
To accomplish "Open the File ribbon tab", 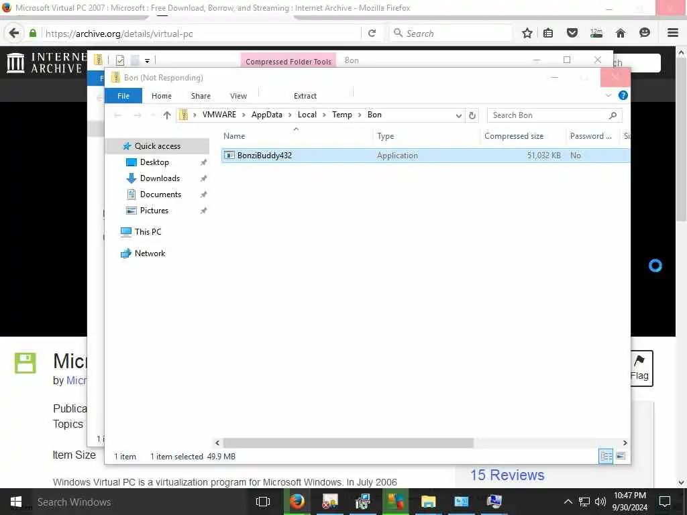I will [x=123, y=96].
